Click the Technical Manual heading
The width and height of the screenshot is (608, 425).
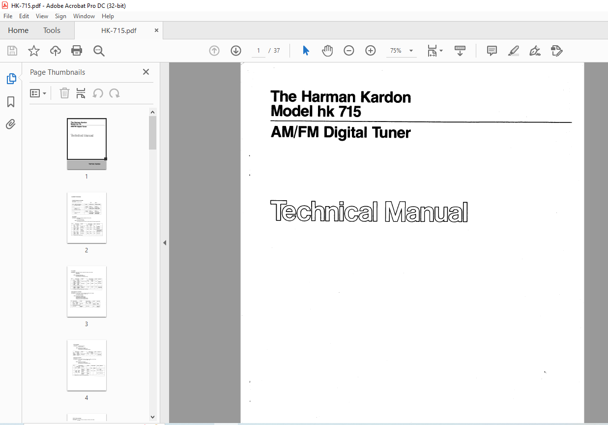pyautogui.click(x=369, y=212)
